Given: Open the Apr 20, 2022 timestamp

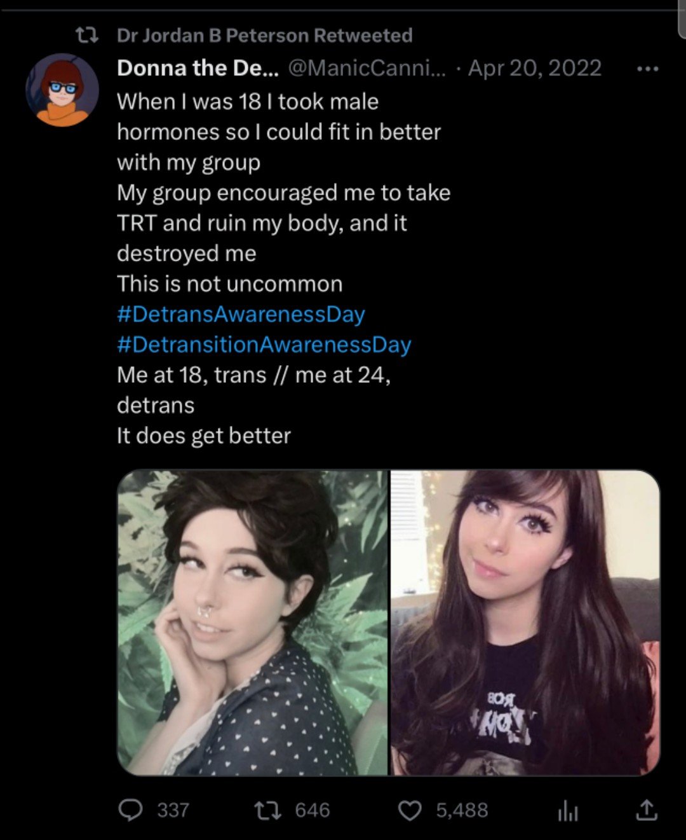Looking at the screenshot, I should [x=535, y=68].
